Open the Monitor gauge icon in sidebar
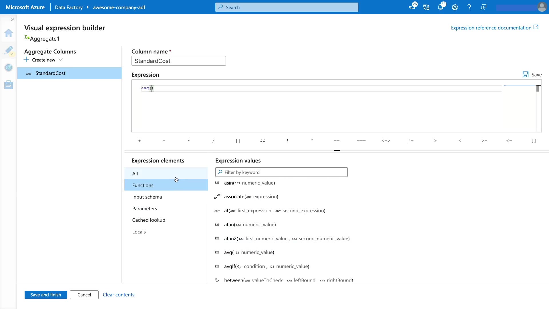The image size is (549, 309). [x=9, y=68]
